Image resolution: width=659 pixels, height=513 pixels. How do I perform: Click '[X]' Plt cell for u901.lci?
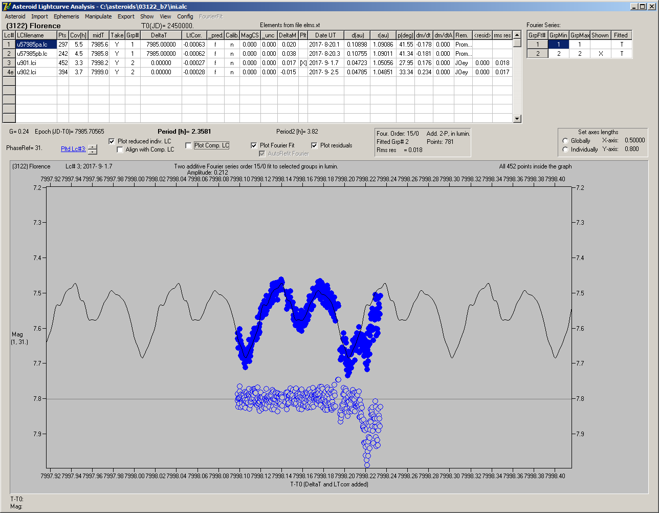[x=303, y=62]
